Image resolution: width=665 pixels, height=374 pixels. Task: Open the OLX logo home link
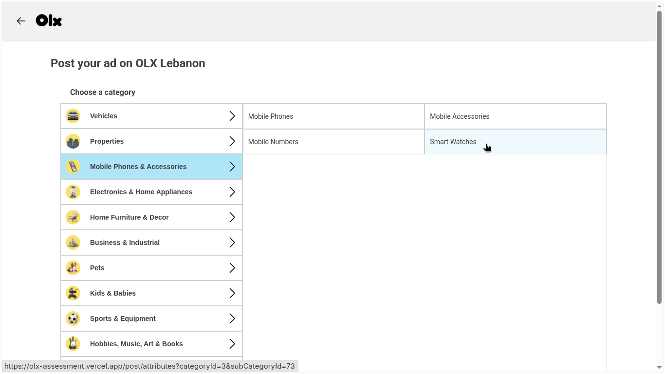(x=49, y=20)
